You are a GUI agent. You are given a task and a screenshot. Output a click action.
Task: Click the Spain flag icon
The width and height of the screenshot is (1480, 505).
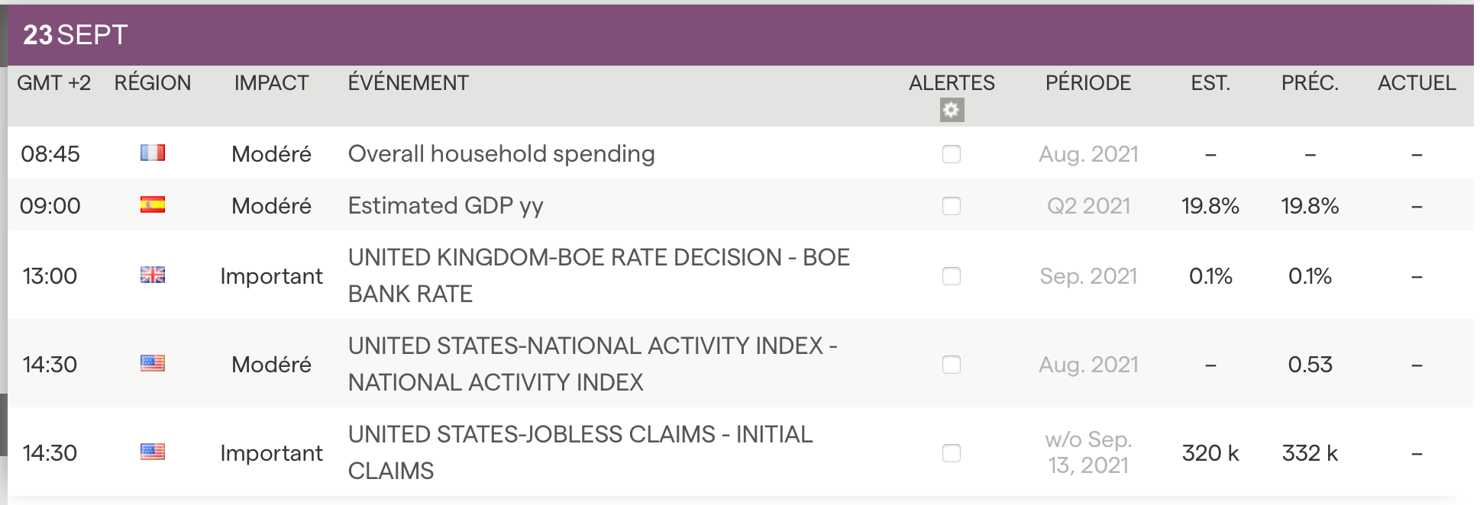pos(153,205)
